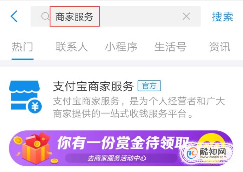Viewport: 243px width, 172px height.
Task: Click the 商家服务 search input text
Action: pos(74,17)
